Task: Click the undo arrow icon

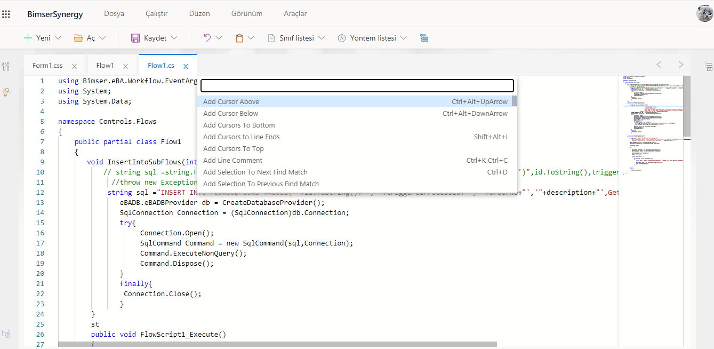Action: 207,38
